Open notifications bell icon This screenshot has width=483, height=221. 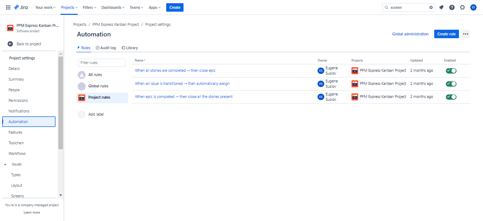(x=441, y=7)
